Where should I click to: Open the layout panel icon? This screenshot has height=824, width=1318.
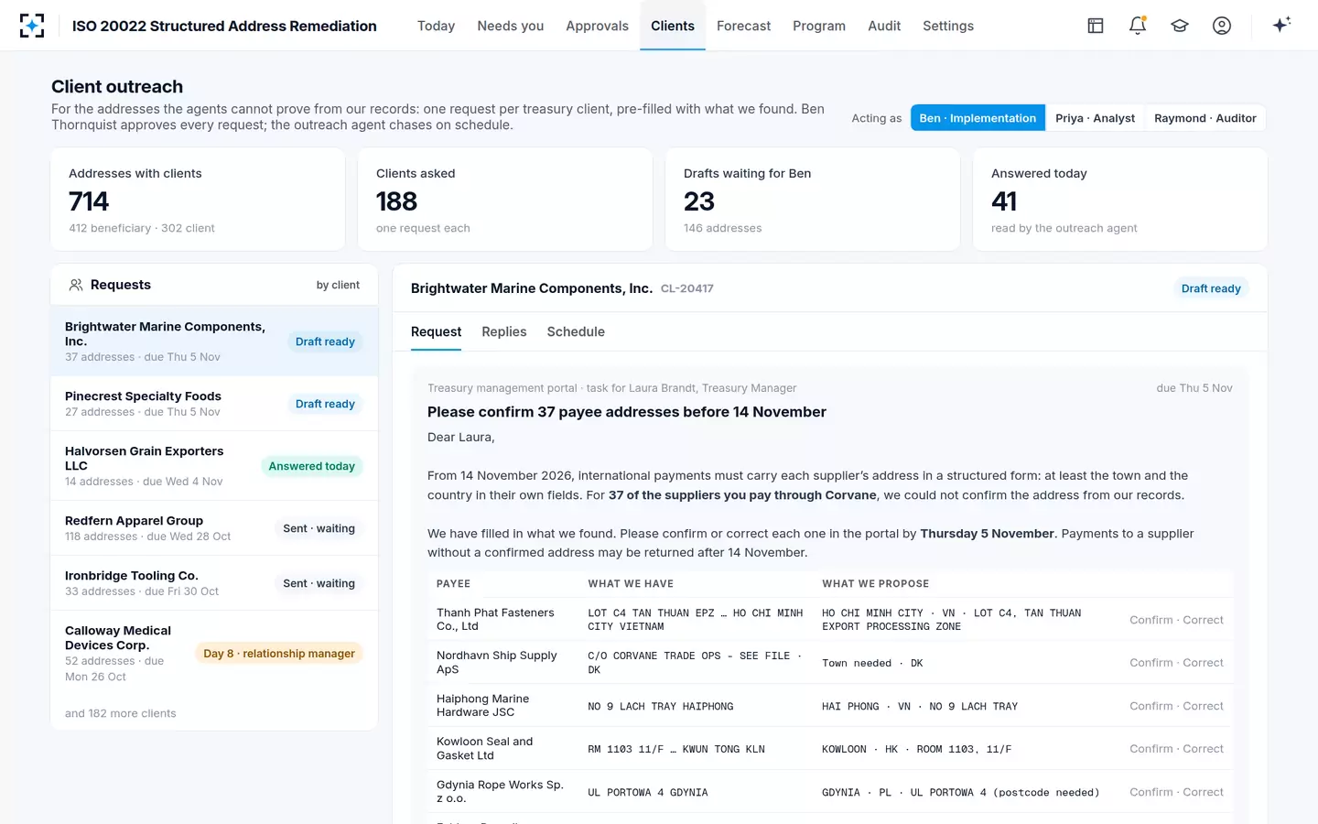(1096, 26)
